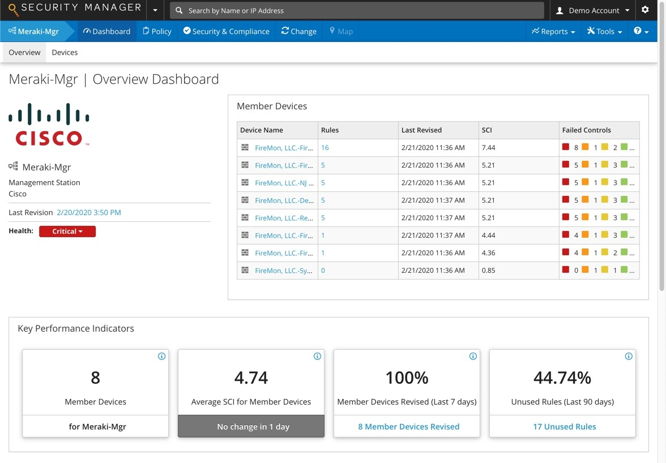This screenshot has height=463, width=666.
Task: Expand the Critical health status dropdown
Action: pyautogui.click(x=67, y=231)
